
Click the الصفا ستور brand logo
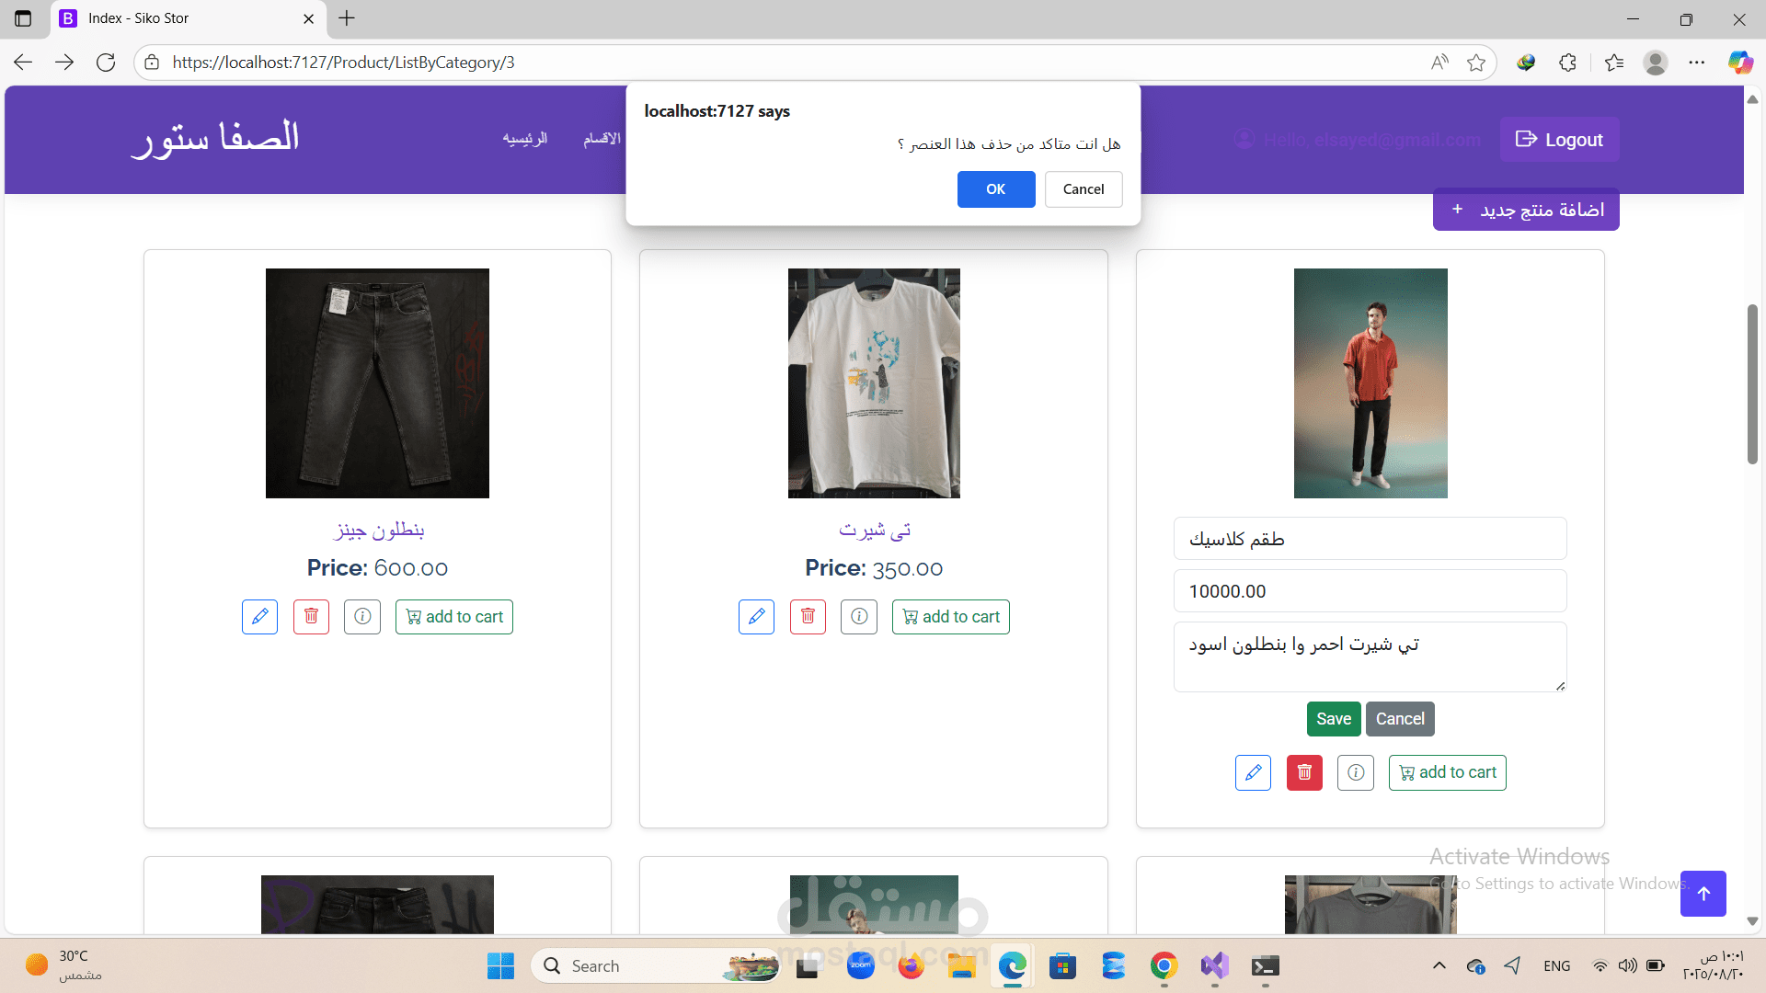[215, 139]
